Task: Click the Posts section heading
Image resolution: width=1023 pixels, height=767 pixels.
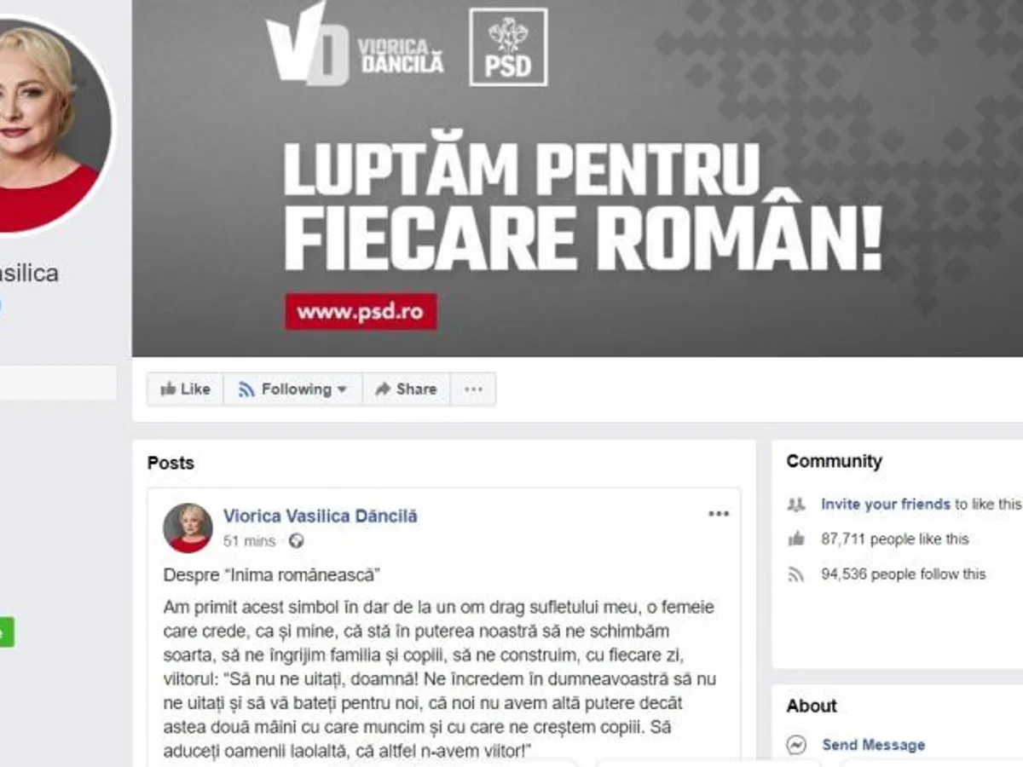Action: tap(170, 463)
